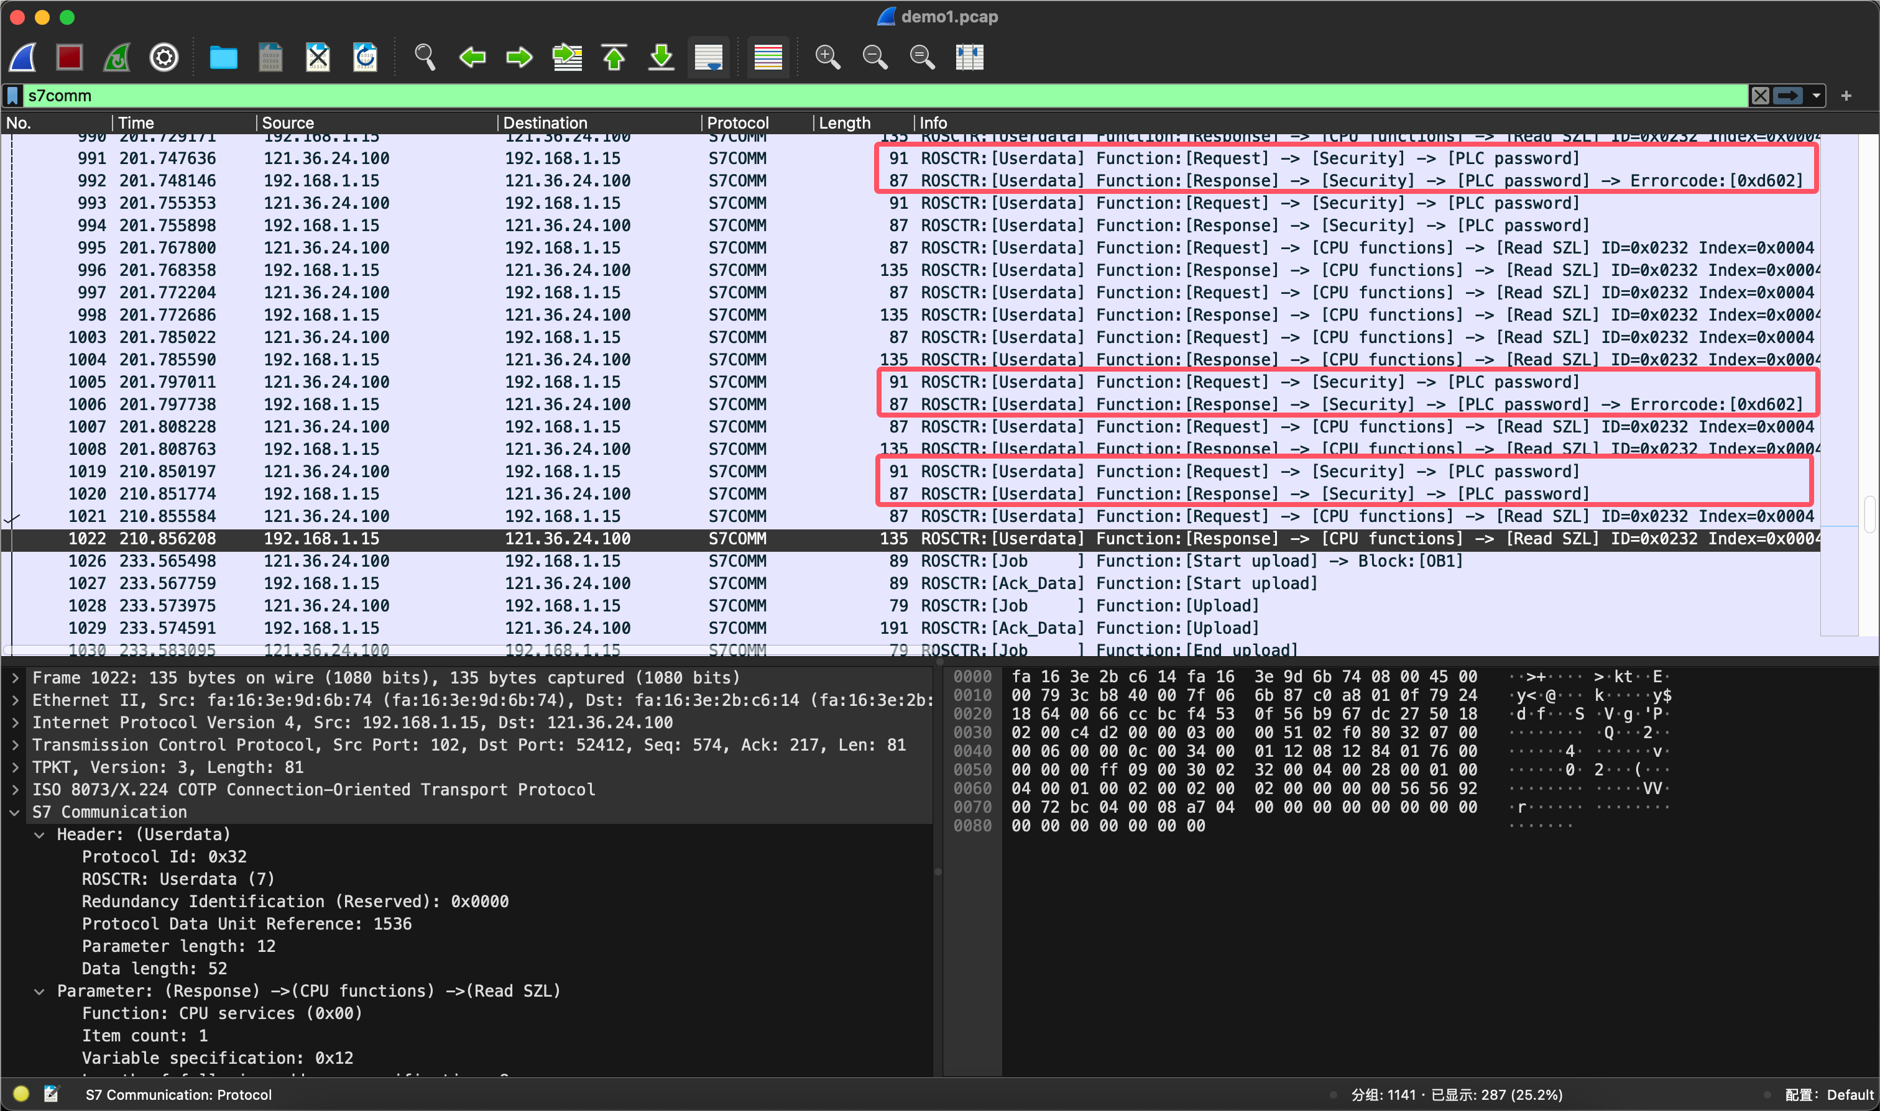
Task: Open capture options gear icon
Action: point(164,57)
